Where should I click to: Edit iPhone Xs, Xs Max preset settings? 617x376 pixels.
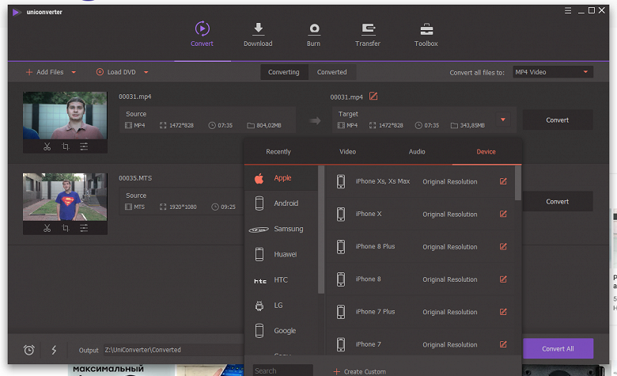pyautogui.click(x=503, y=181)
